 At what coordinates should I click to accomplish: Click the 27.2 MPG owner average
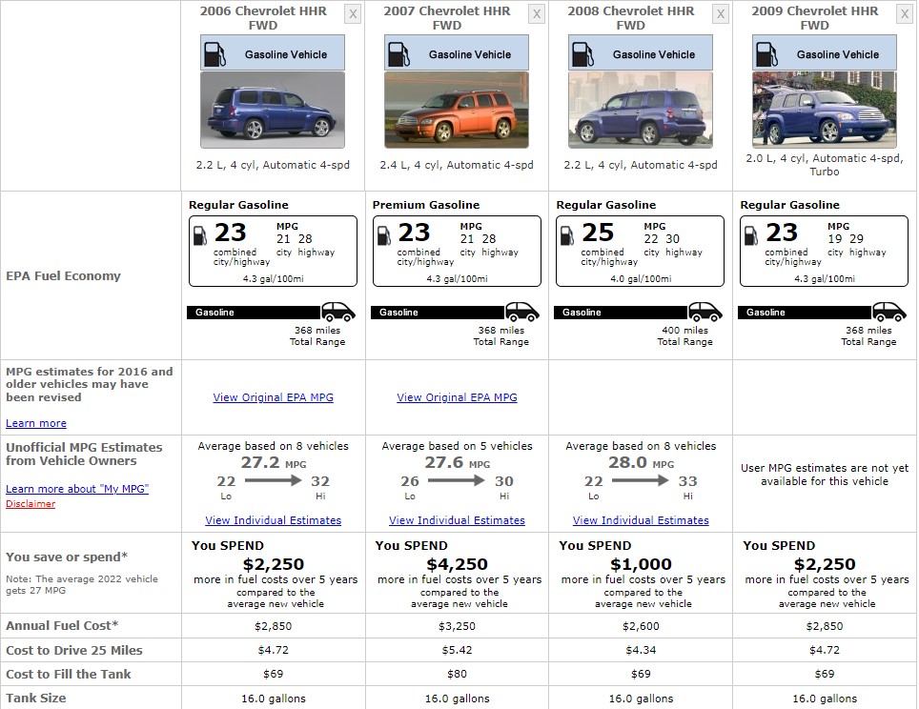coord(274,463)
